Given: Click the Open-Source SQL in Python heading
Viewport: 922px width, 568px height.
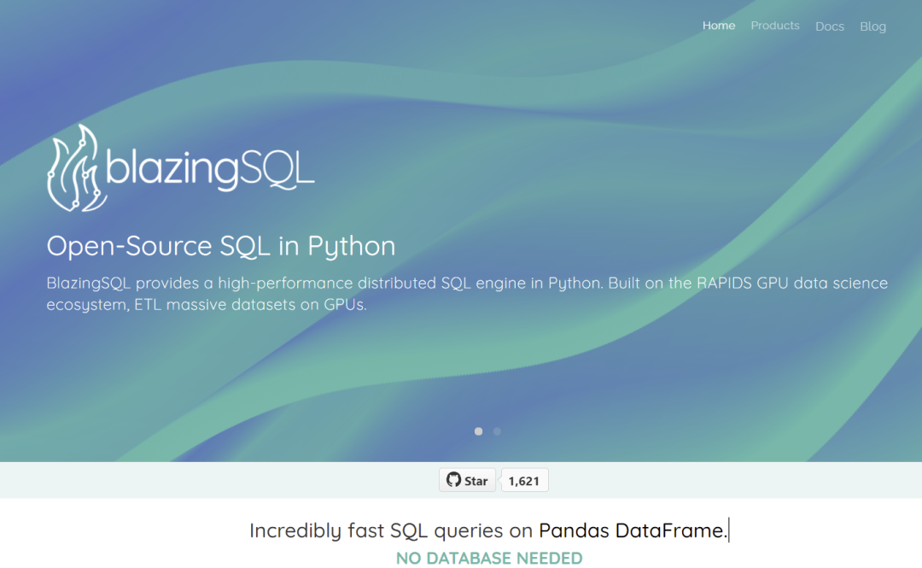Looking at the screenshot, I should tap(221, 245).
